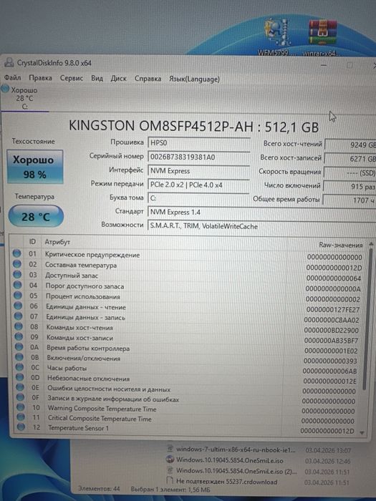Click status icon of row 0E Ошибки целостности
This screenshot has width=376, height=501.
click(20, 387)
